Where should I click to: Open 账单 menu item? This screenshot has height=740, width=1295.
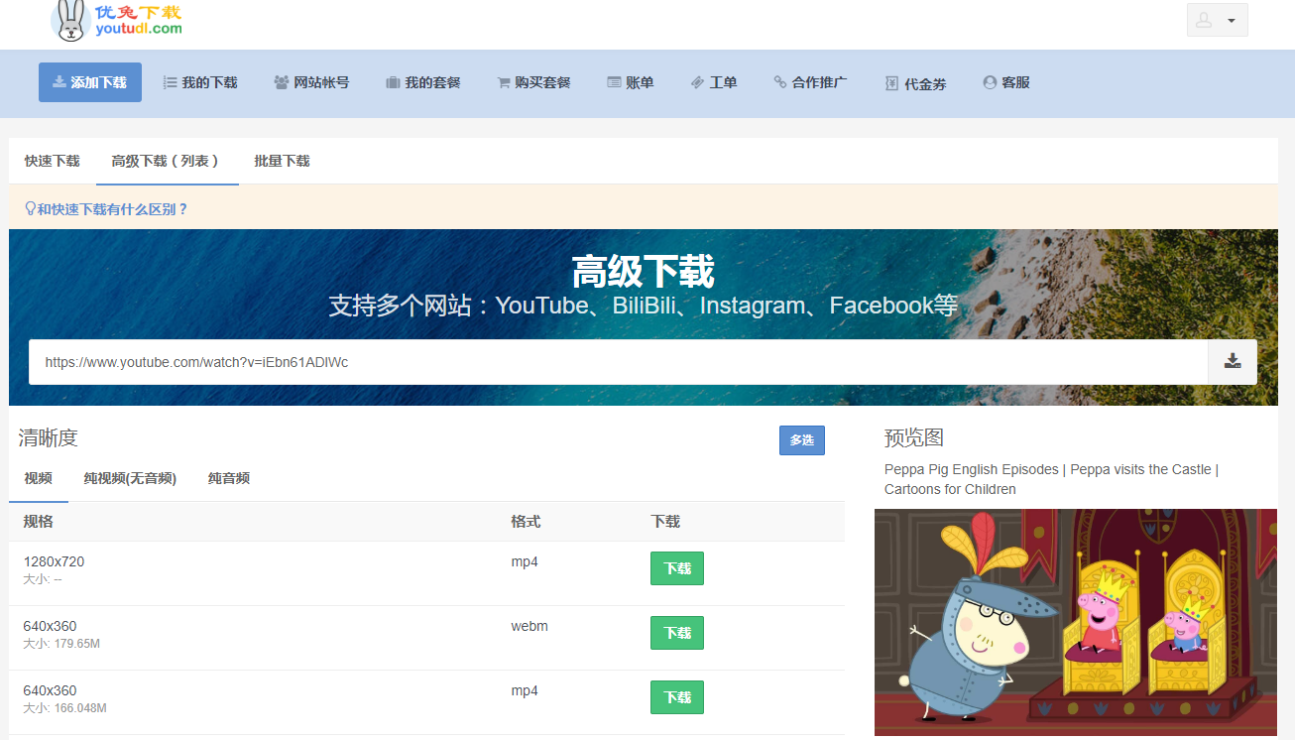(x=631, y=82)
